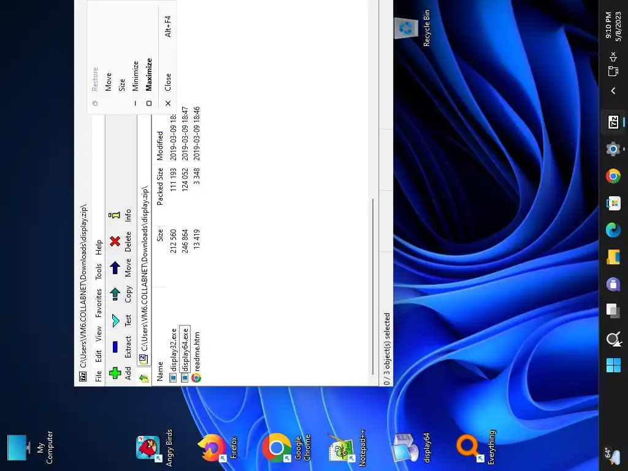Click the blue minus Extract icon
Viewport: 628px width, 471px height.
coord(115,347)
